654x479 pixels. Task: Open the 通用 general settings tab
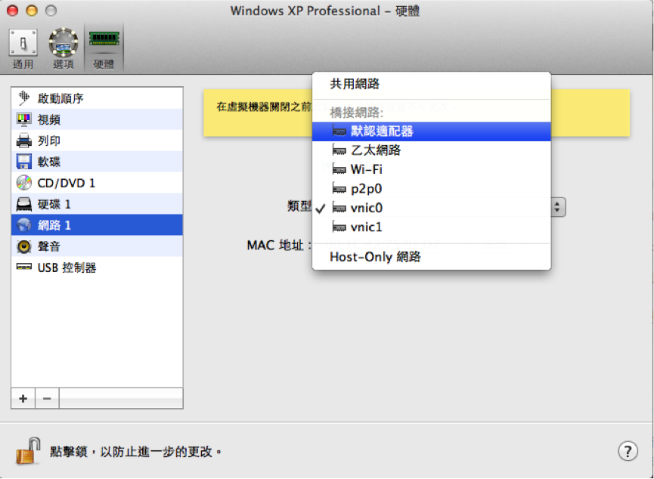(23, 49)
